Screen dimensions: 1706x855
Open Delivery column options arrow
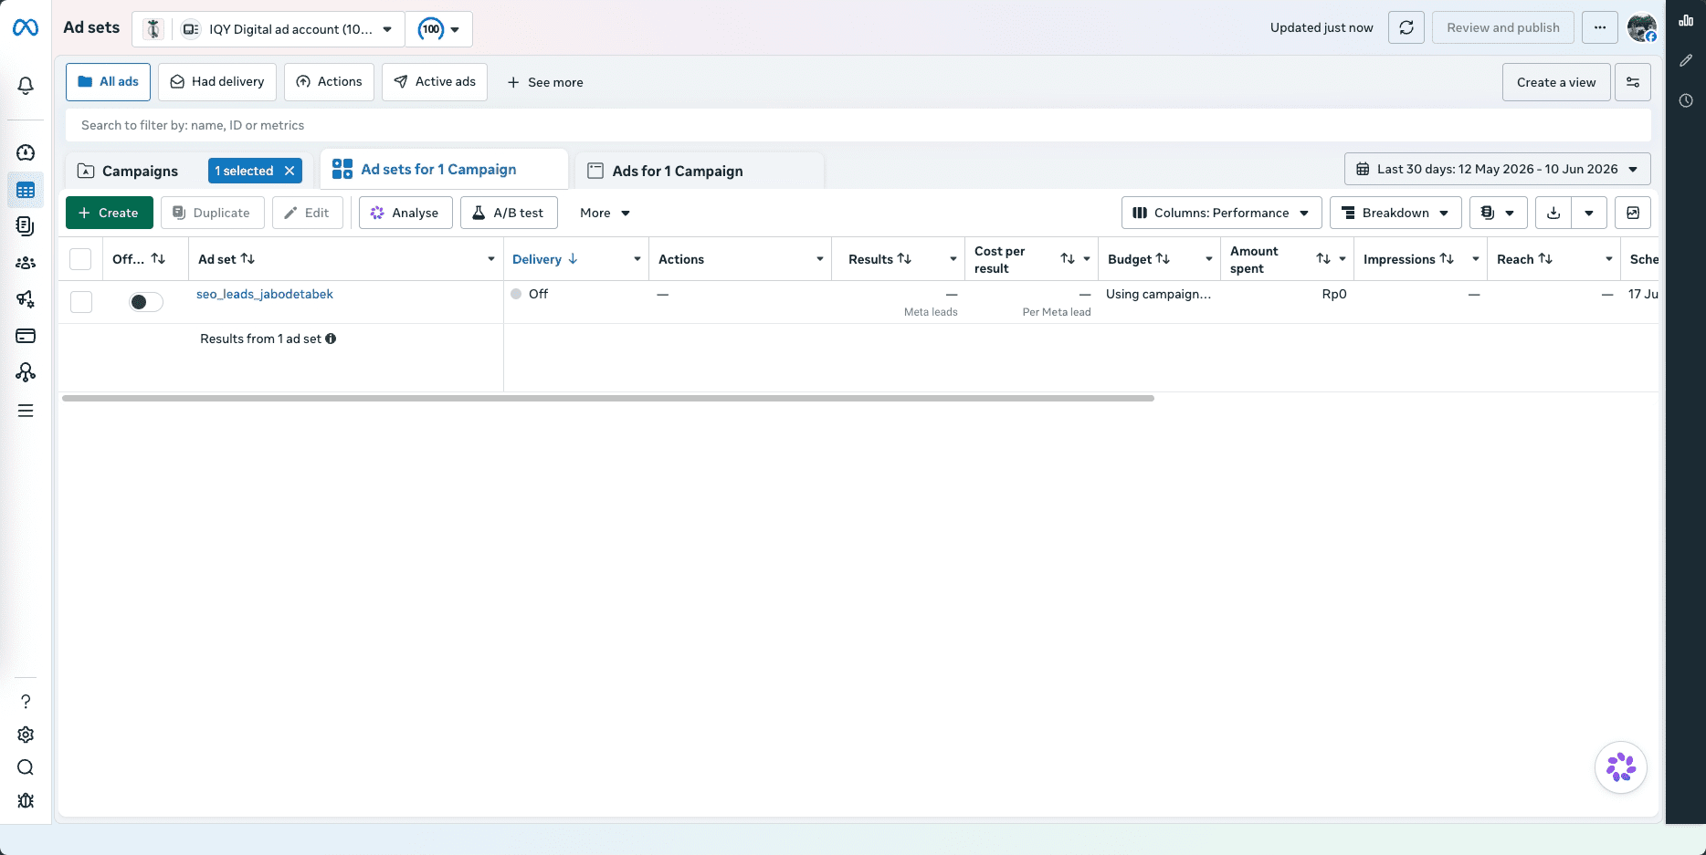pyautogui.click(x=637, y=259)
